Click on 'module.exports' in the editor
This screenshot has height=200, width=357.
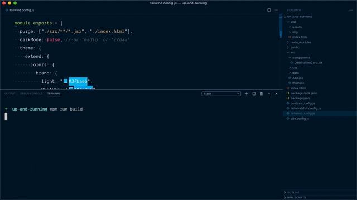[33, 23]
